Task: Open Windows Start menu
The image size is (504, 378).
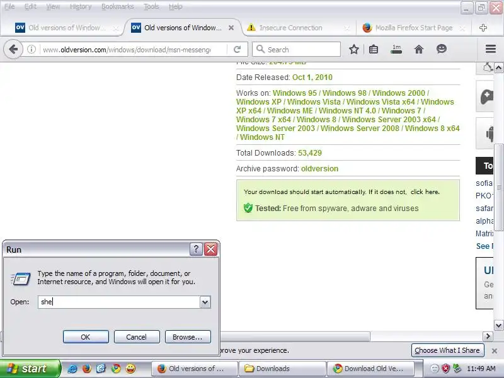Action: coord(30,369)
